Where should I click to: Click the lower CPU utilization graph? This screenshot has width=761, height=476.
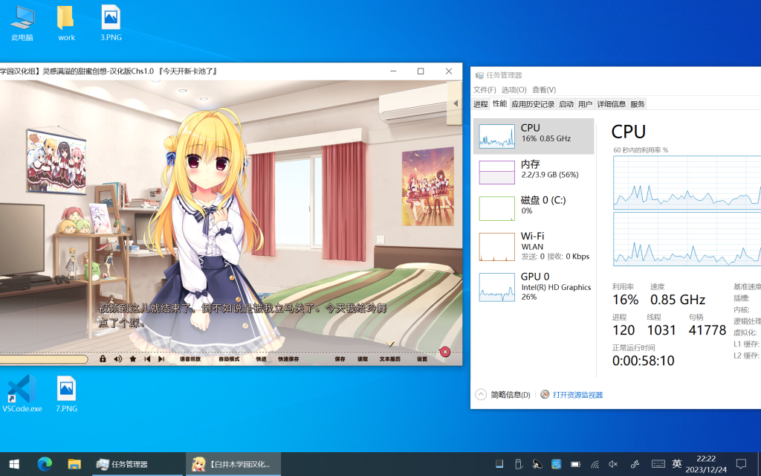[x=687, y=239]
